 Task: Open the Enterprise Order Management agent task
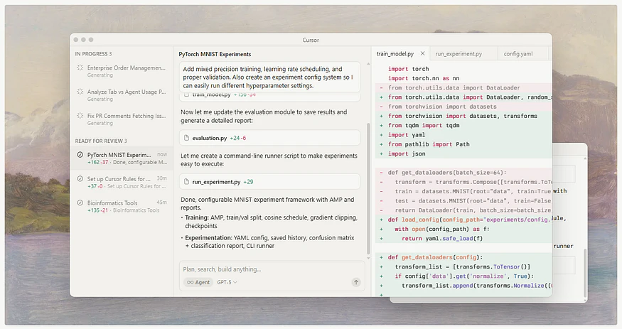122,71
